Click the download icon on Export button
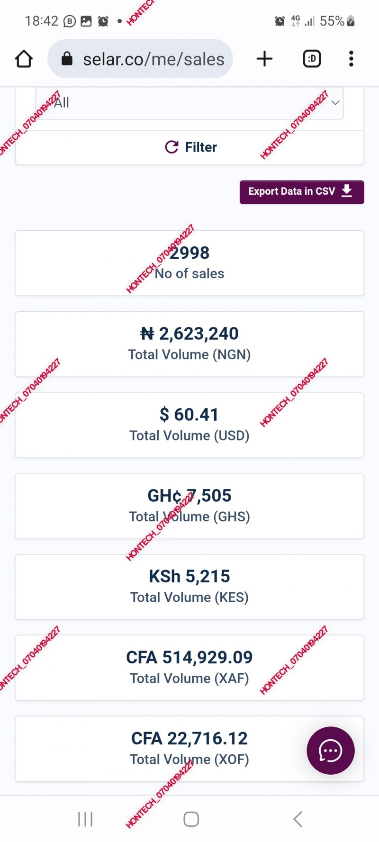This screenshot has height=842, width=379. [x=347, y=191]
